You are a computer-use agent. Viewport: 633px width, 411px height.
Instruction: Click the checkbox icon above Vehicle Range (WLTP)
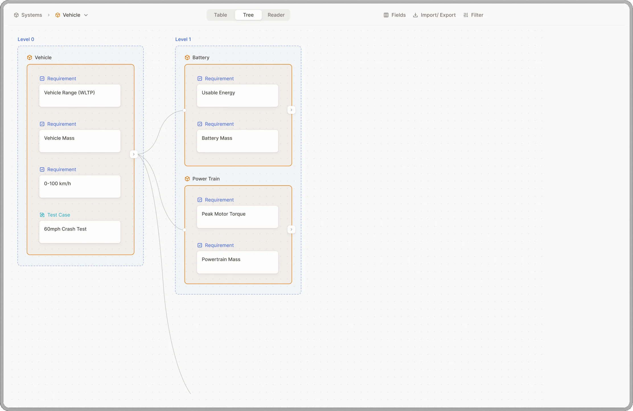pos(42,79)
